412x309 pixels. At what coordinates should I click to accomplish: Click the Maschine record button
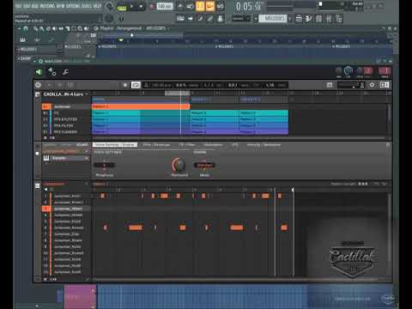tap(125, 85)
